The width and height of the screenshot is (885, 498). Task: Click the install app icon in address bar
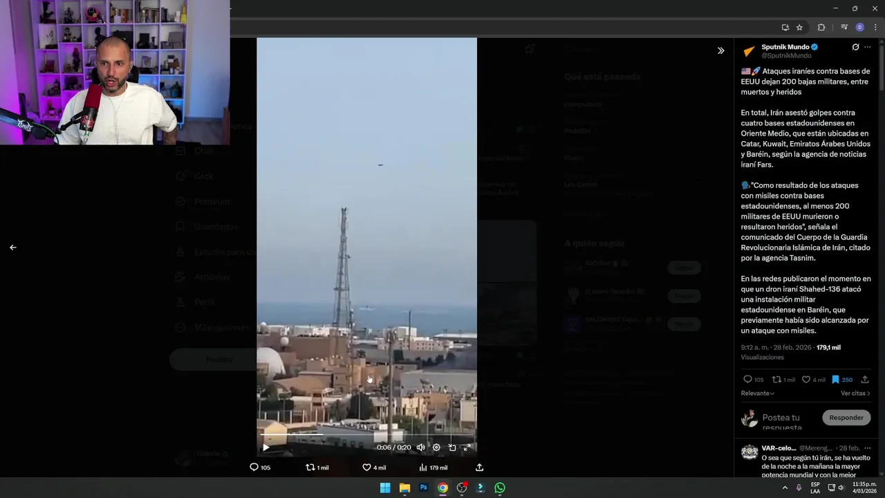pyautogui.click(x=785, y=27)
